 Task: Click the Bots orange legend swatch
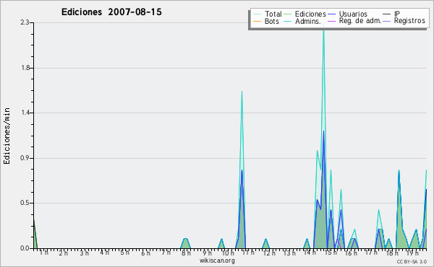(257, 21)
